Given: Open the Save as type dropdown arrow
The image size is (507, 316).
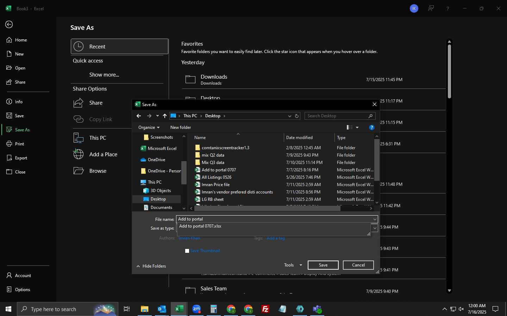Looking at the screenshot, I should pyautogui.click(x=375, y=228).
